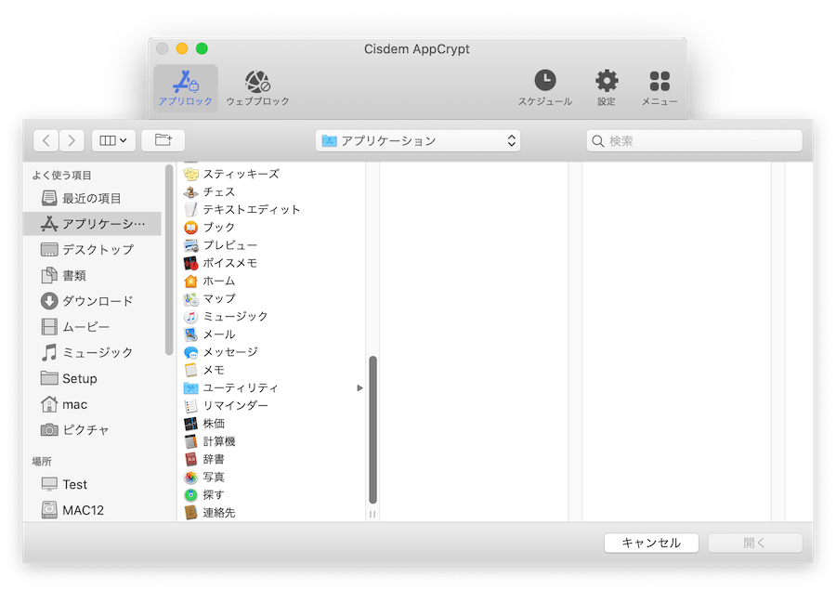Select アプリケーション in the sidebar
Image resolution: width=836 pixels, height=590 pixels.
click(x=92, y=224)
